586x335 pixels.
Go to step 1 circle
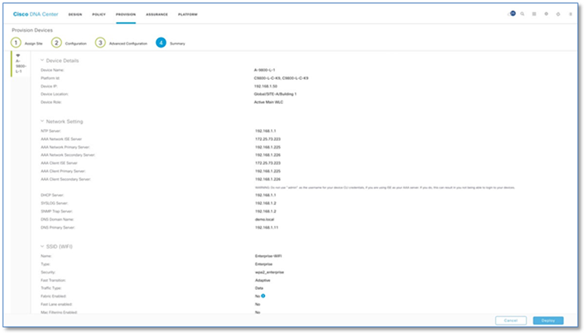[15, 43]
